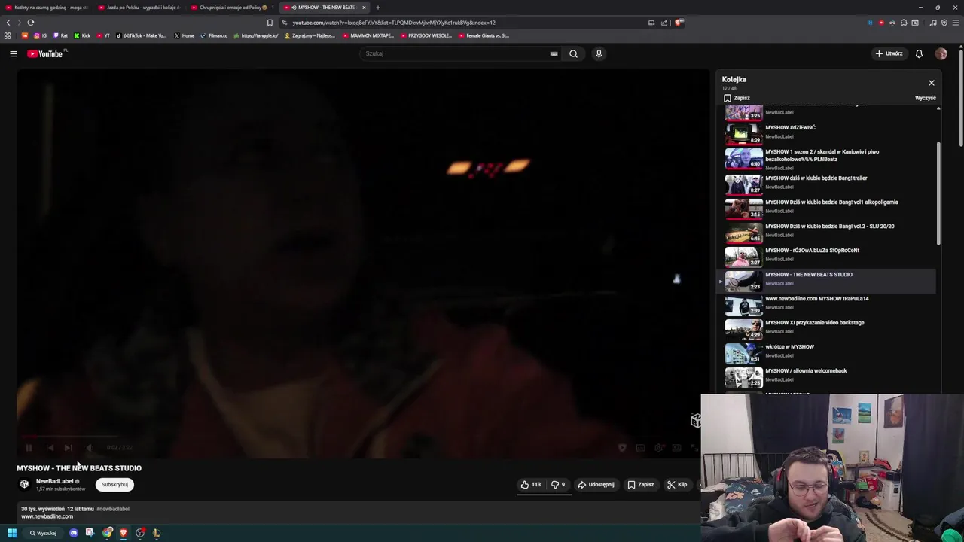Go back in browser history
The width and height of the screenshot is (964, 542).
8,23
